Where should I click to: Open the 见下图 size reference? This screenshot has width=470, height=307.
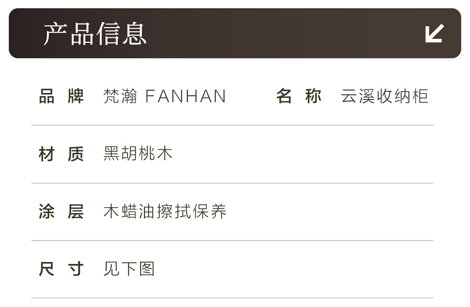pyautogui.click(x=129, y=269)
